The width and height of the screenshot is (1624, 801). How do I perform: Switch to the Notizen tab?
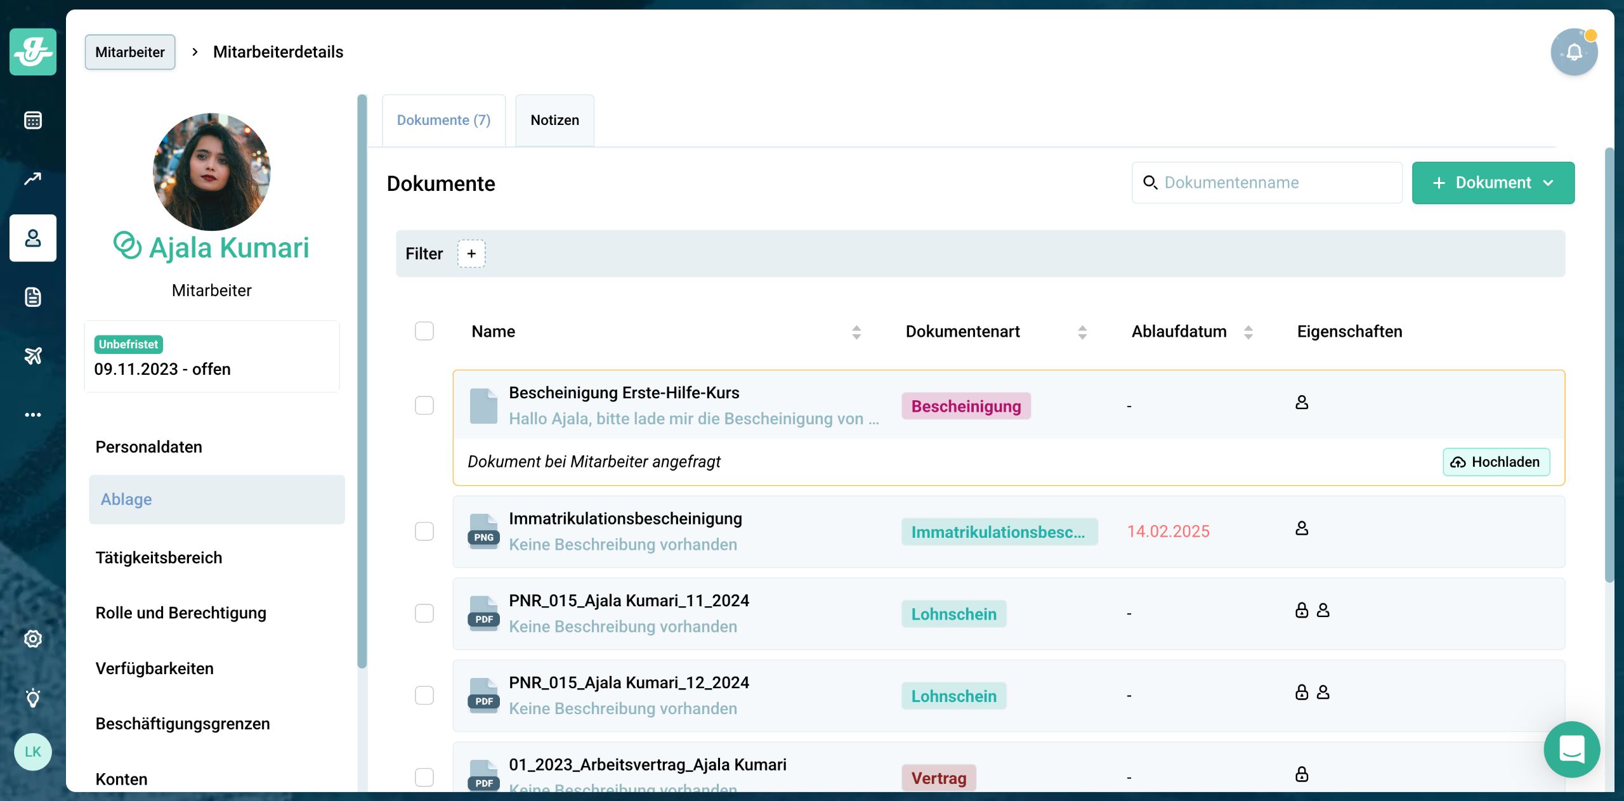(x=554, y=120)
